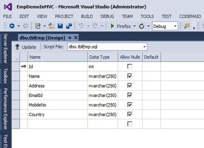
Task: Click the Default column header
Action: pos(152,57)
